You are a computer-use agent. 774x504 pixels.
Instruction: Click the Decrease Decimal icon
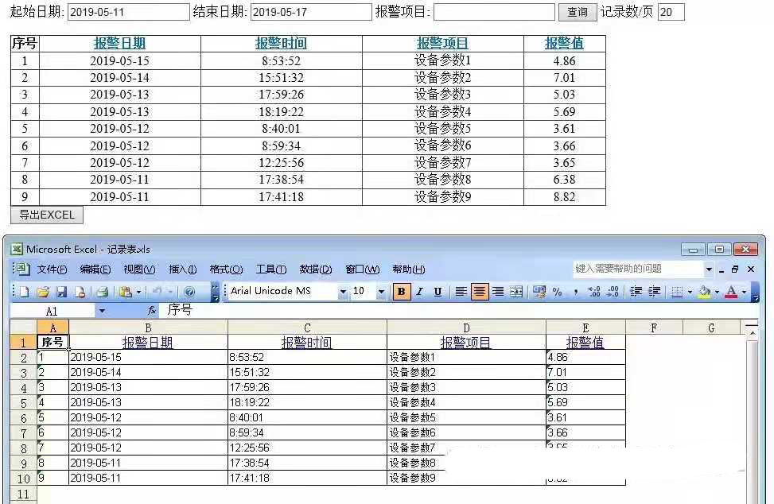[x=613, y=292]
